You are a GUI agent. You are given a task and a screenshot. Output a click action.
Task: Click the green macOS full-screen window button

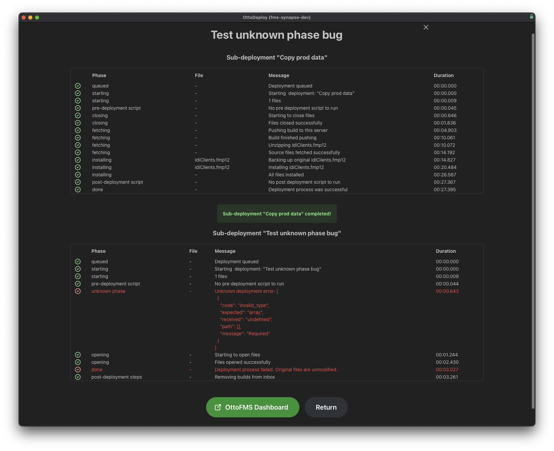click(37, 18)
